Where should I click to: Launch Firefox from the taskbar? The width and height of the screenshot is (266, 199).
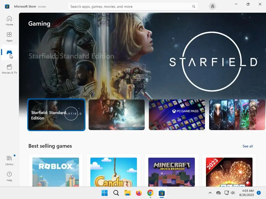click(139, 193)
